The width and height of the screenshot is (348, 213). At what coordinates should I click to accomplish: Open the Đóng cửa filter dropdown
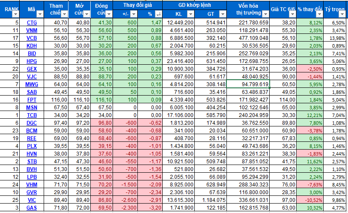click(x=109, y=15)
